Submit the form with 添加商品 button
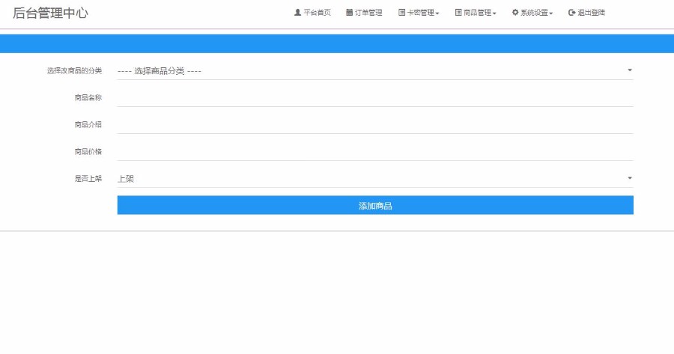 coord(375,205)
